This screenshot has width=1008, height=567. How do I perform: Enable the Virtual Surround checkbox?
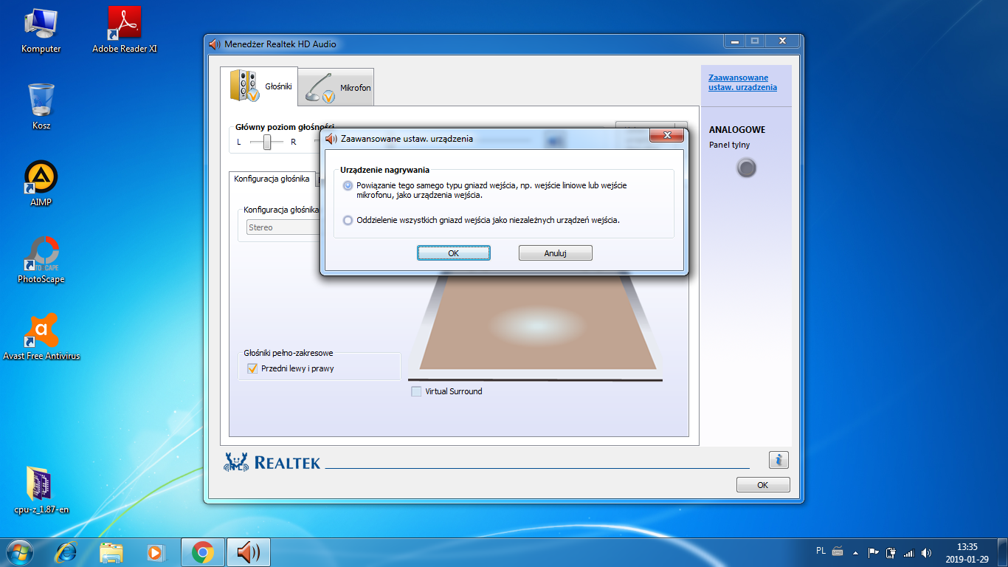(x=416, y=391)
